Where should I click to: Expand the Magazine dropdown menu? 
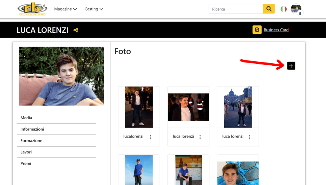point(65,9)
